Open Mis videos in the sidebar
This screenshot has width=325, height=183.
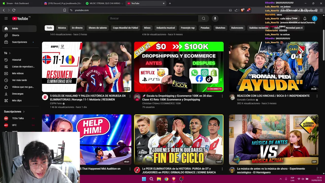pyautogui.click(x=19, y=73)
